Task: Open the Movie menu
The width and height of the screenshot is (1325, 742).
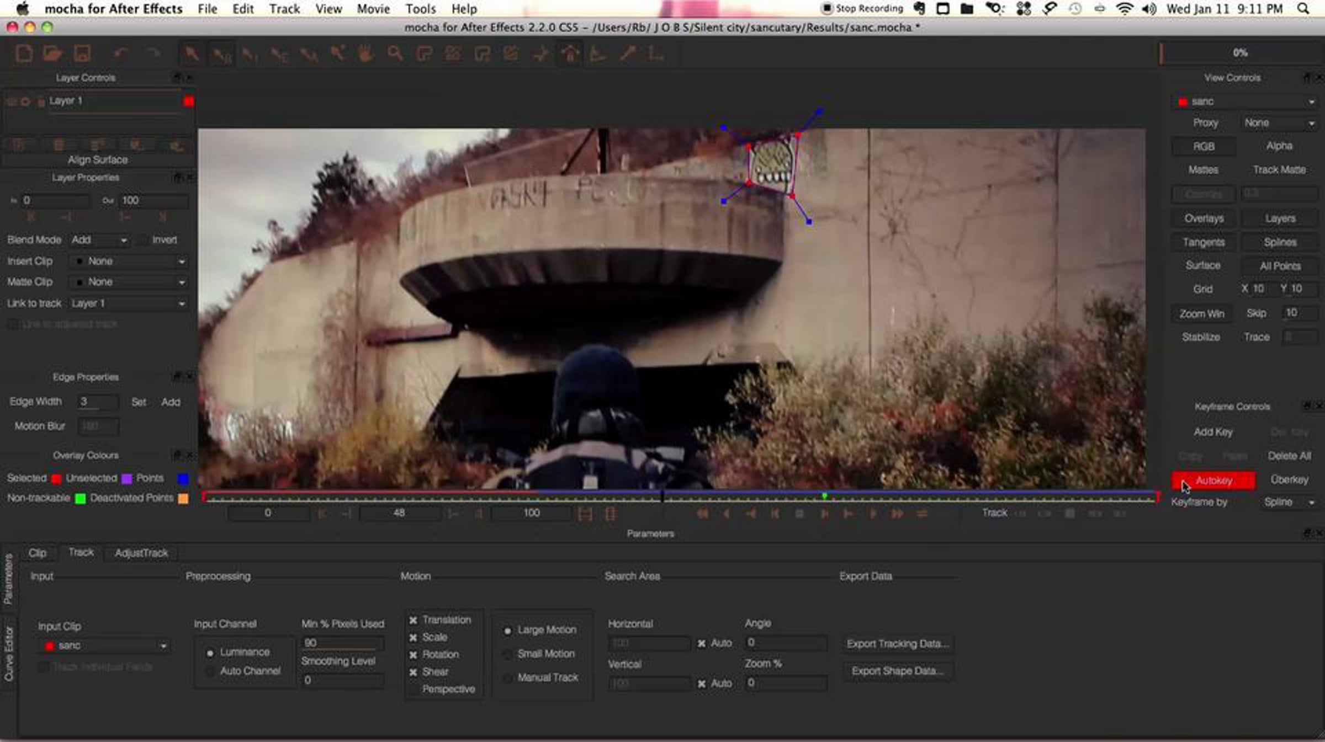Action: click(x=373, y=9)
